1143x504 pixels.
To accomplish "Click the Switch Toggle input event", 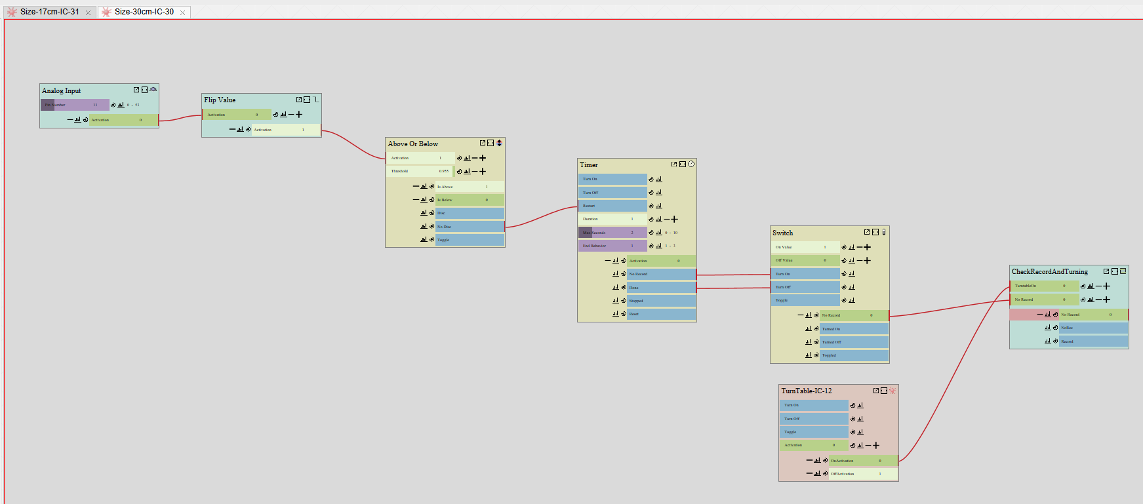I will pyautogui.click(x=805, y=300).
